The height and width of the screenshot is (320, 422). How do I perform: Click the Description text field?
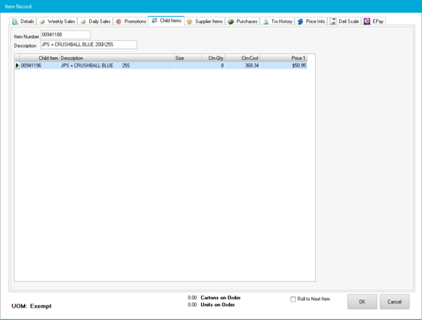(x=88, y=44)
